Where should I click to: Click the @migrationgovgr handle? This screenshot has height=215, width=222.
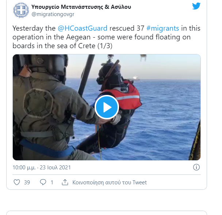click(x=53, y=14)
